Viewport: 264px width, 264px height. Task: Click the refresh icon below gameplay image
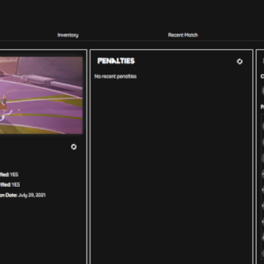tap(74, 147)
